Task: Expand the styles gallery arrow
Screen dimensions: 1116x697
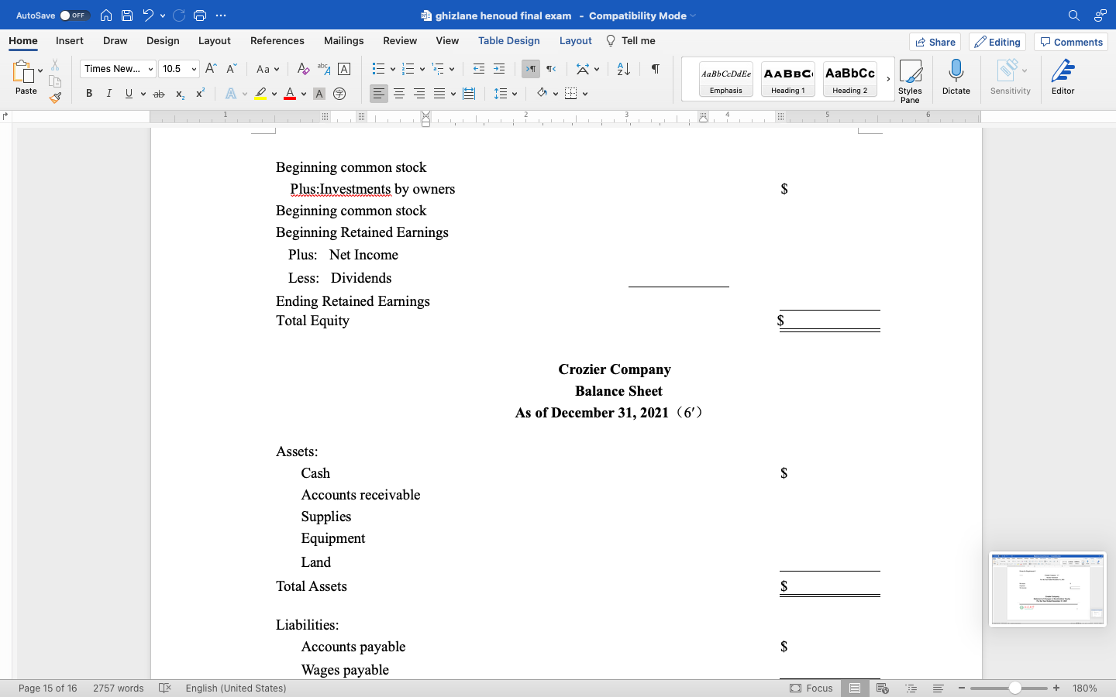Action: (888, 79)
